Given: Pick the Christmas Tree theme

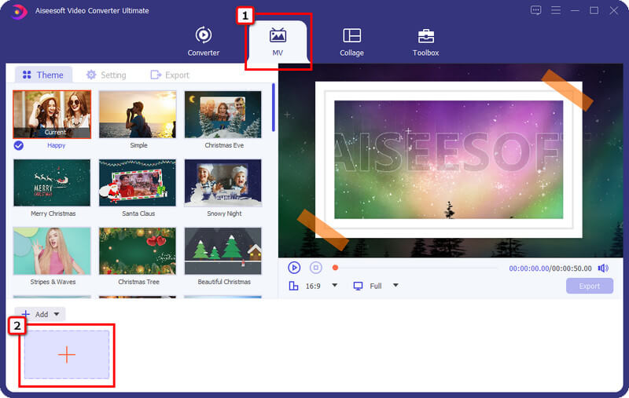Looking at the screenshot, I should click(138, 251).
